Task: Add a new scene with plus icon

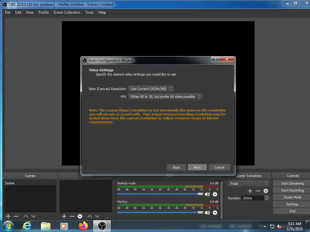Action: (x=8, y=216)
